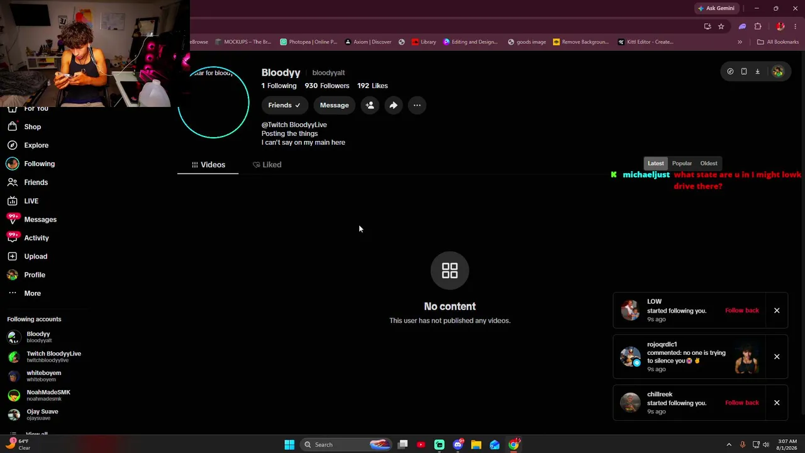Switch to the Videos tab
The height and width of the screenshot is (453, 805).
coord(208,165)
